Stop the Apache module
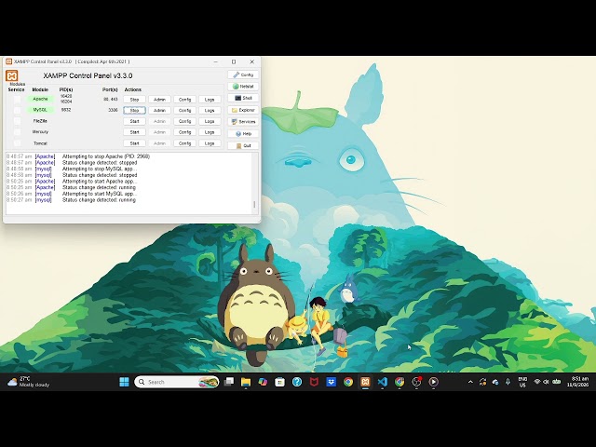Screen dimensions: 596x447 (134, 100)
